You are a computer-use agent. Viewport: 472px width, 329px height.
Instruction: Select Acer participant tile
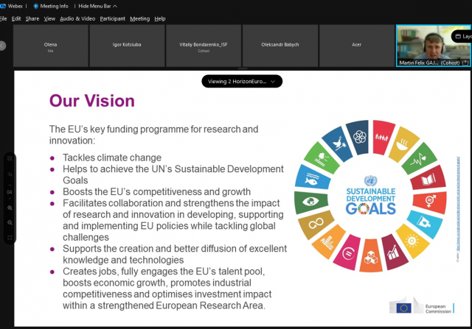357,46
